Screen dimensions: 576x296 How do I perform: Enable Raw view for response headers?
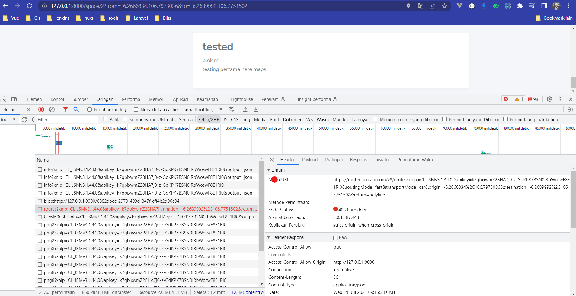pos(335,238)
